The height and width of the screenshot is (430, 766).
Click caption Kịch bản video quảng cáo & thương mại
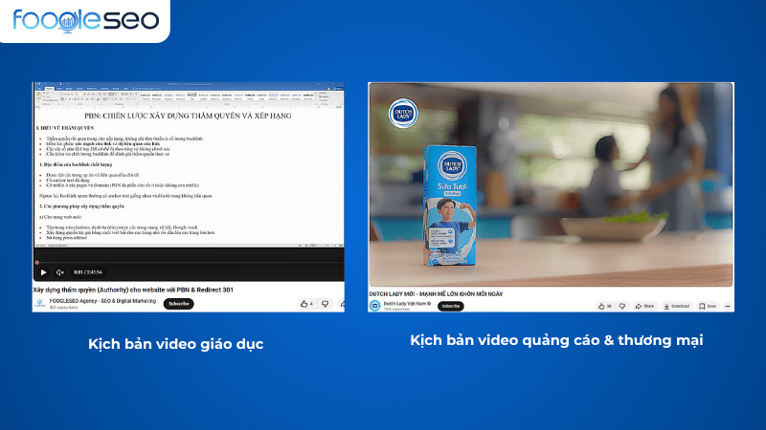click(x=556, y=340)
